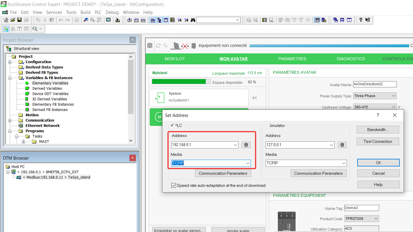The width and height of the screenshot is (413, 232).
Task: Click the Print toolbar icon
Action: click(26, 20)
